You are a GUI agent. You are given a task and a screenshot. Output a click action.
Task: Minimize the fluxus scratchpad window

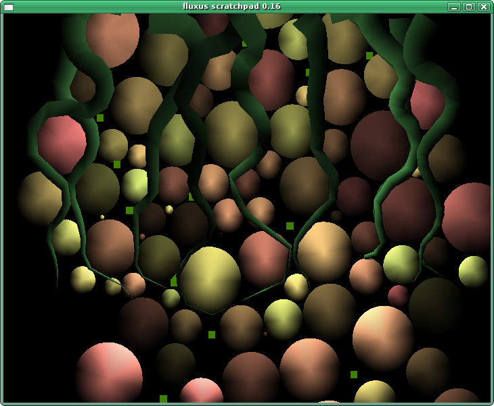[454, 7]
